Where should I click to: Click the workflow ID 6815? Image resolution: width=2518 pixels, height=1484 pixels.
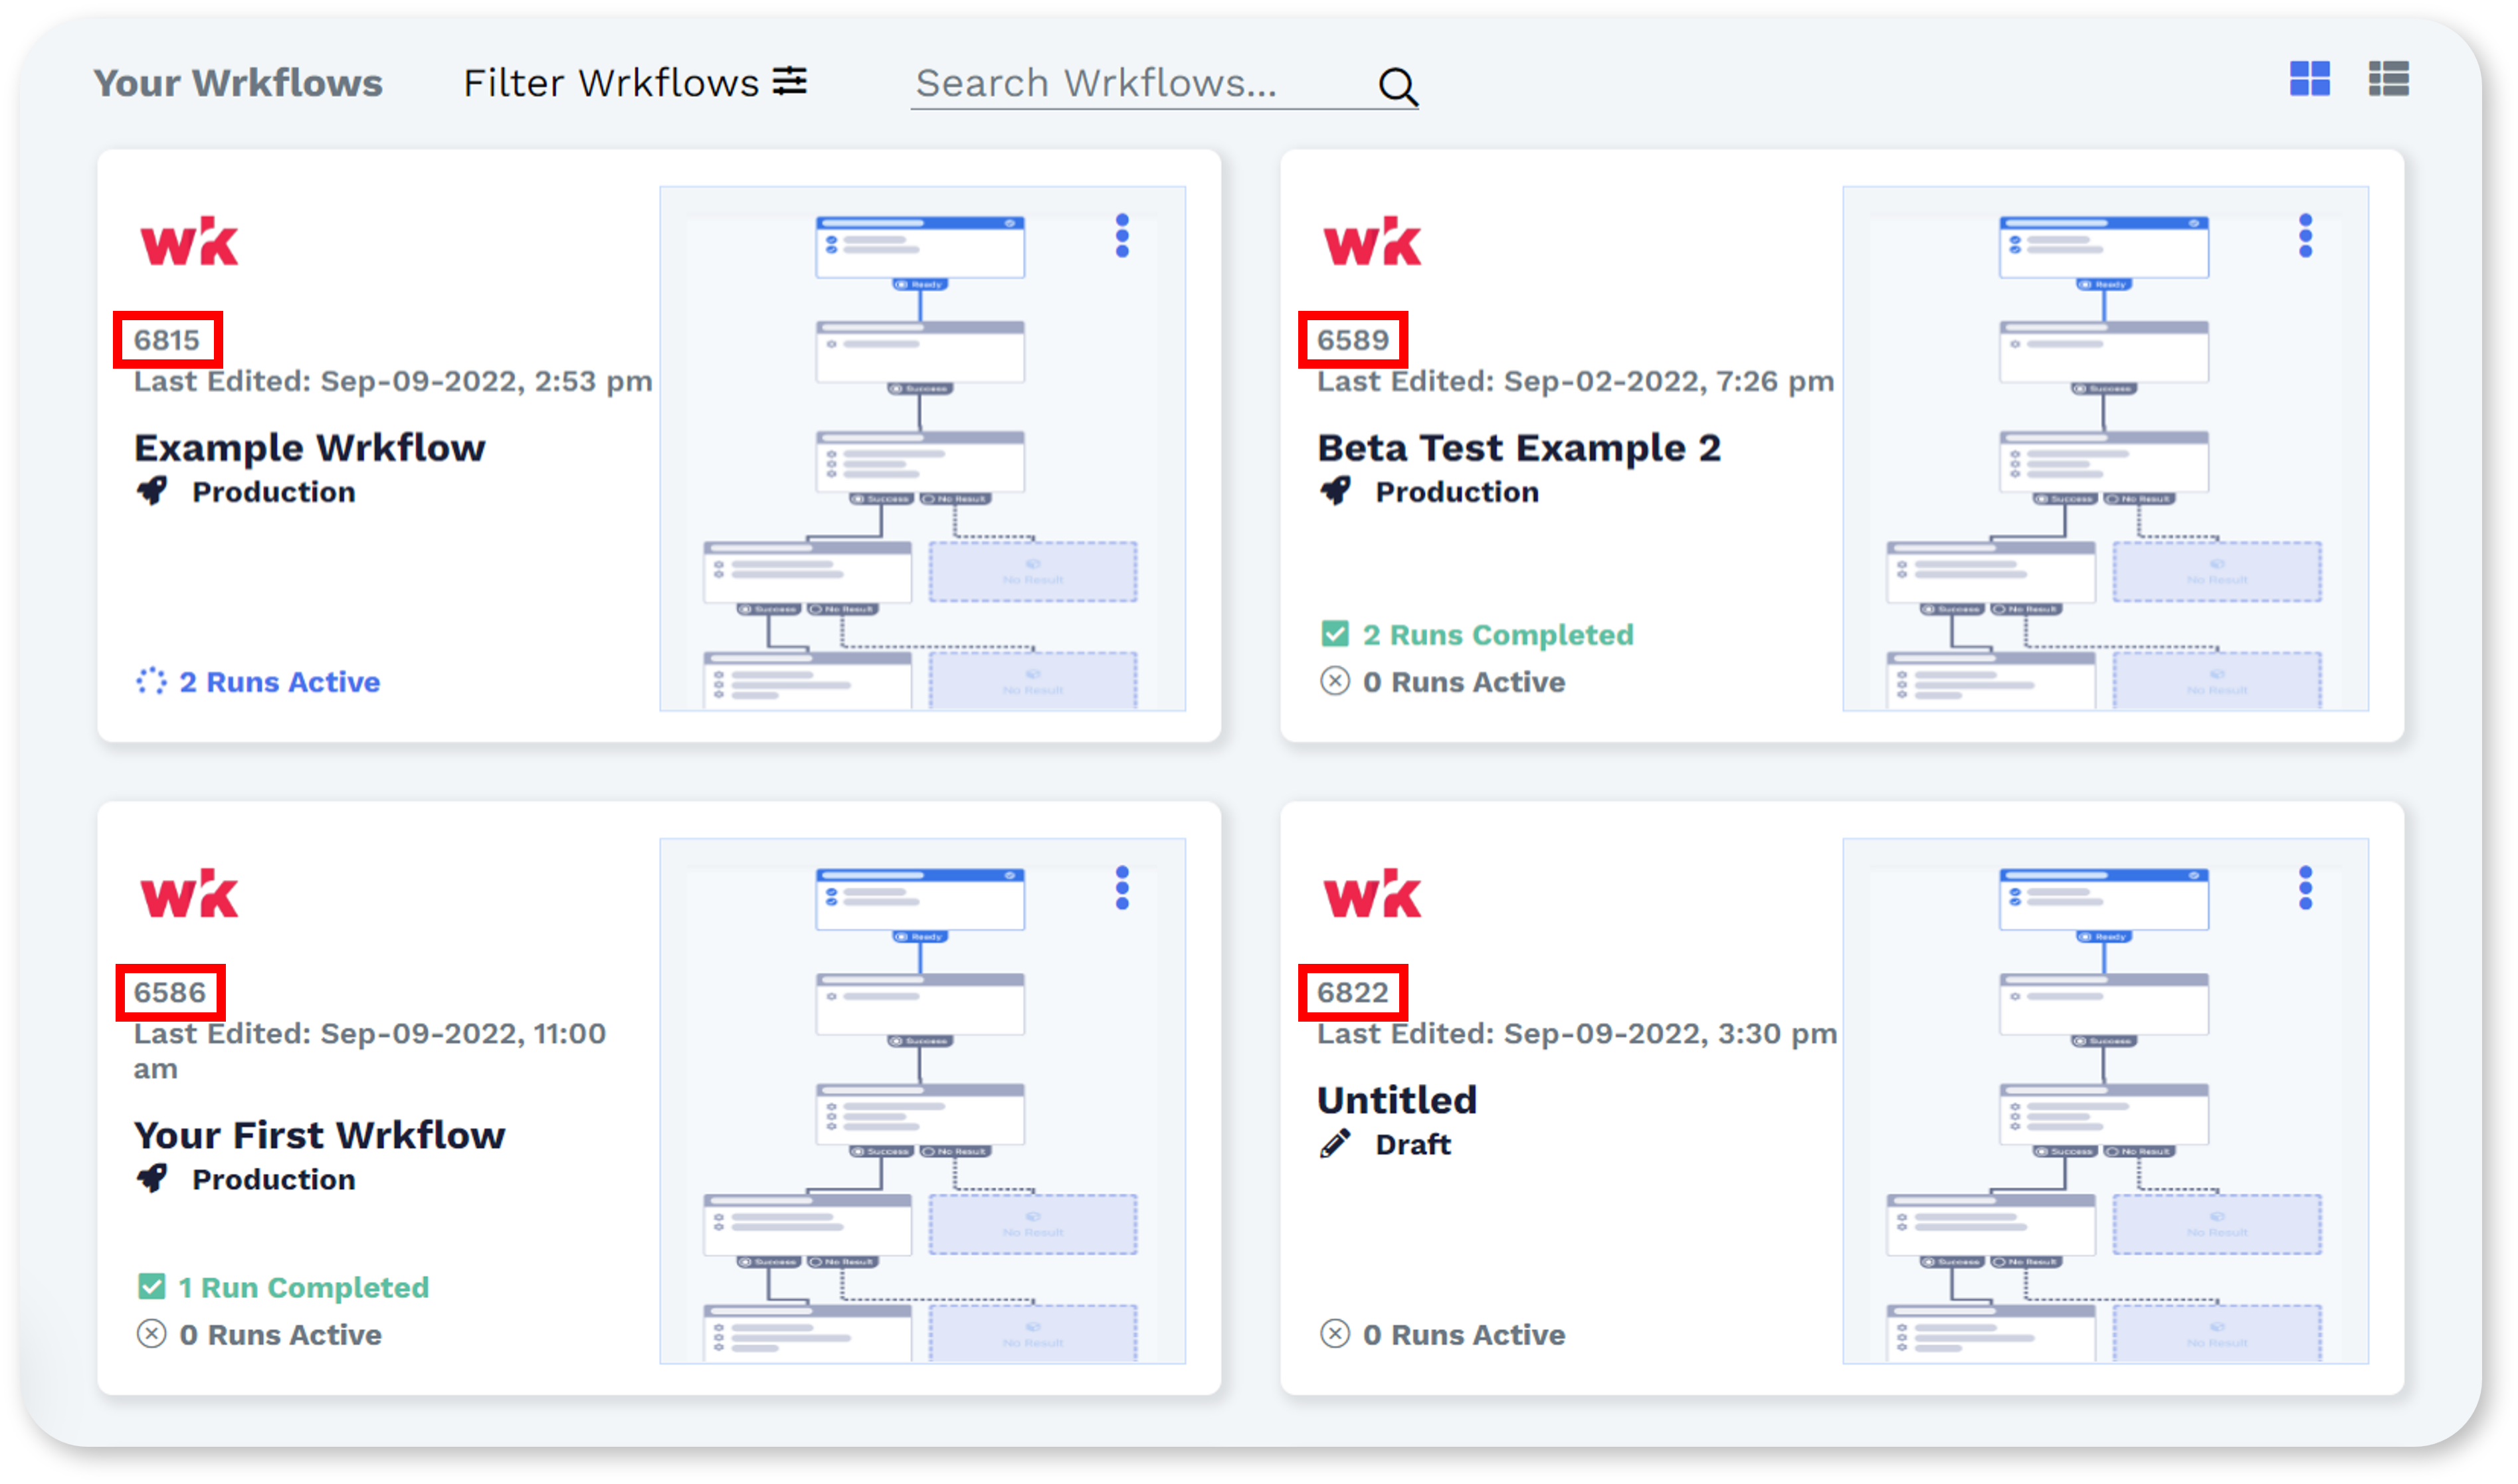click(x=167, y=340)
